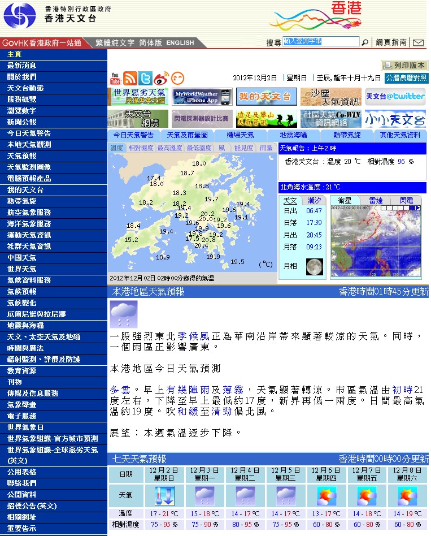Click 12月5日 rainy weather icon
The image size is (431, 536).
pyautogui.click(x=286, y=496)
